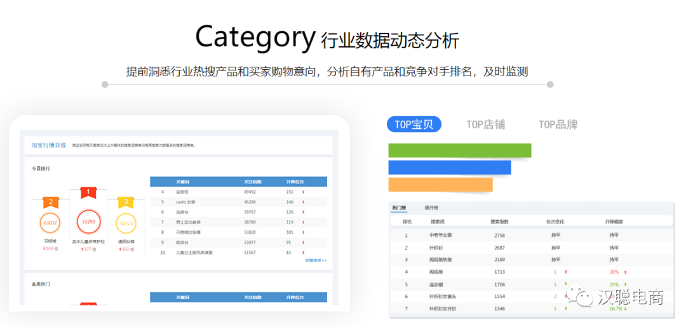This screenshot has height=327, width=686.
Task: Select the TOP宝贝 tab
Action: pyautogui.click(x=414, y=124)
